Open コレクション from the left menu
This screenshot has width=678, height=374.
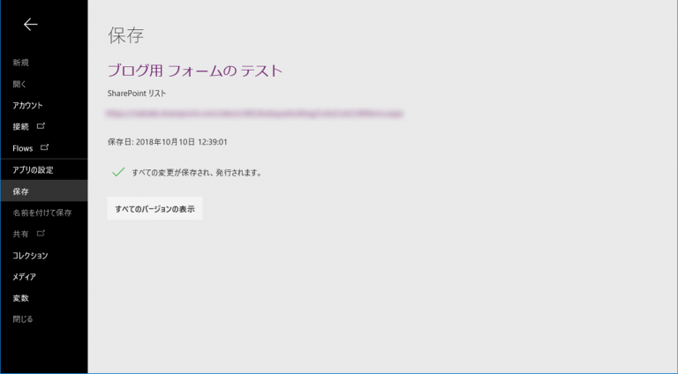[x=30, y=255]
